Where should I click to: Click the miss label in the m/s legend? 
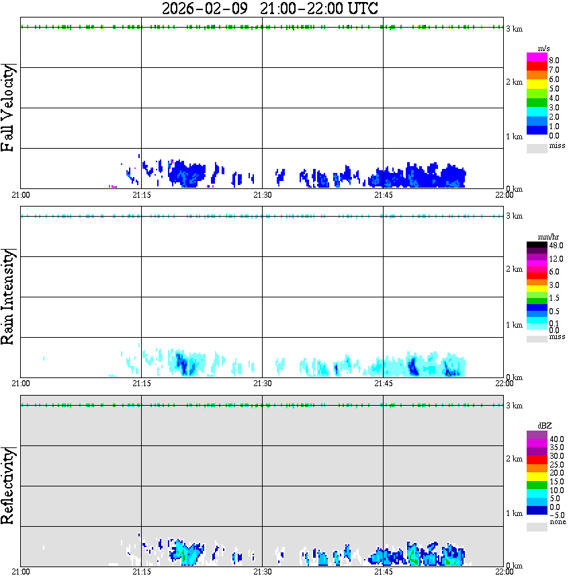(x=557, y=145)
